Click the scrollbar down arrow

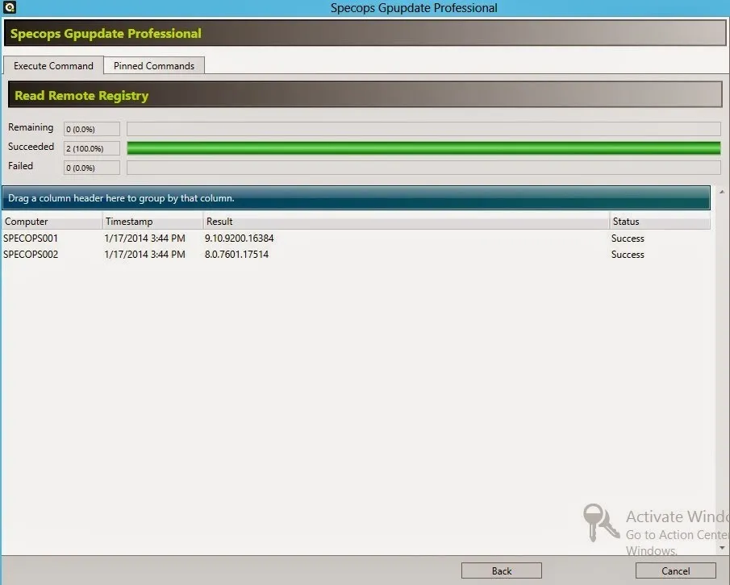tap(722, 548)
